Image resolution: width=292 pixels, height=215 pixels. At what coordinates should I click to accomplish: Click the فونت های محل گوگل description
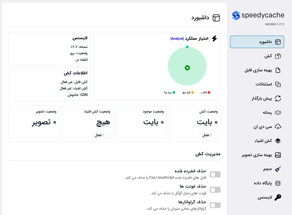click(x=178, y=193)
